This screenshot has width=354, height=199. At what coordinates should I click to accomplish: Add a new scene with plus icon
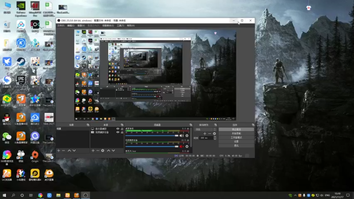(59, 150)
